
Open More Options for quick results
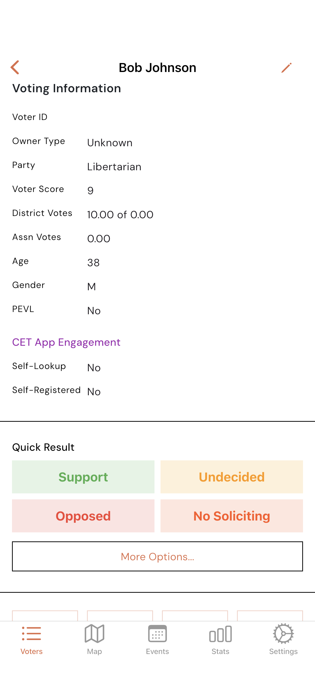(157, 556)
